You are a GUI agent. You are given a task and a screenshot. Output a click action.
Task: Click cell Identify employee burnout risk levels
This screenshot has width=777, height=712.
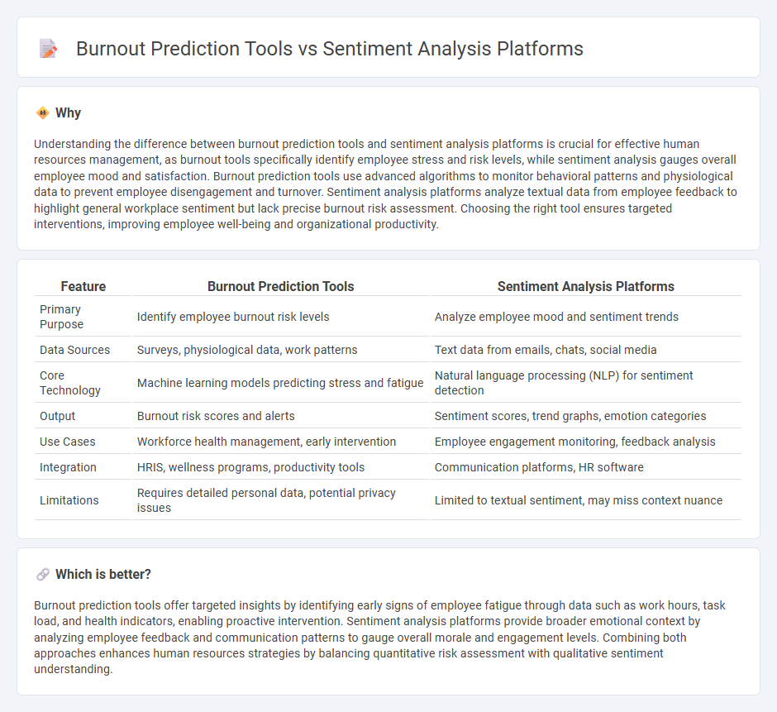pos(280,317)
